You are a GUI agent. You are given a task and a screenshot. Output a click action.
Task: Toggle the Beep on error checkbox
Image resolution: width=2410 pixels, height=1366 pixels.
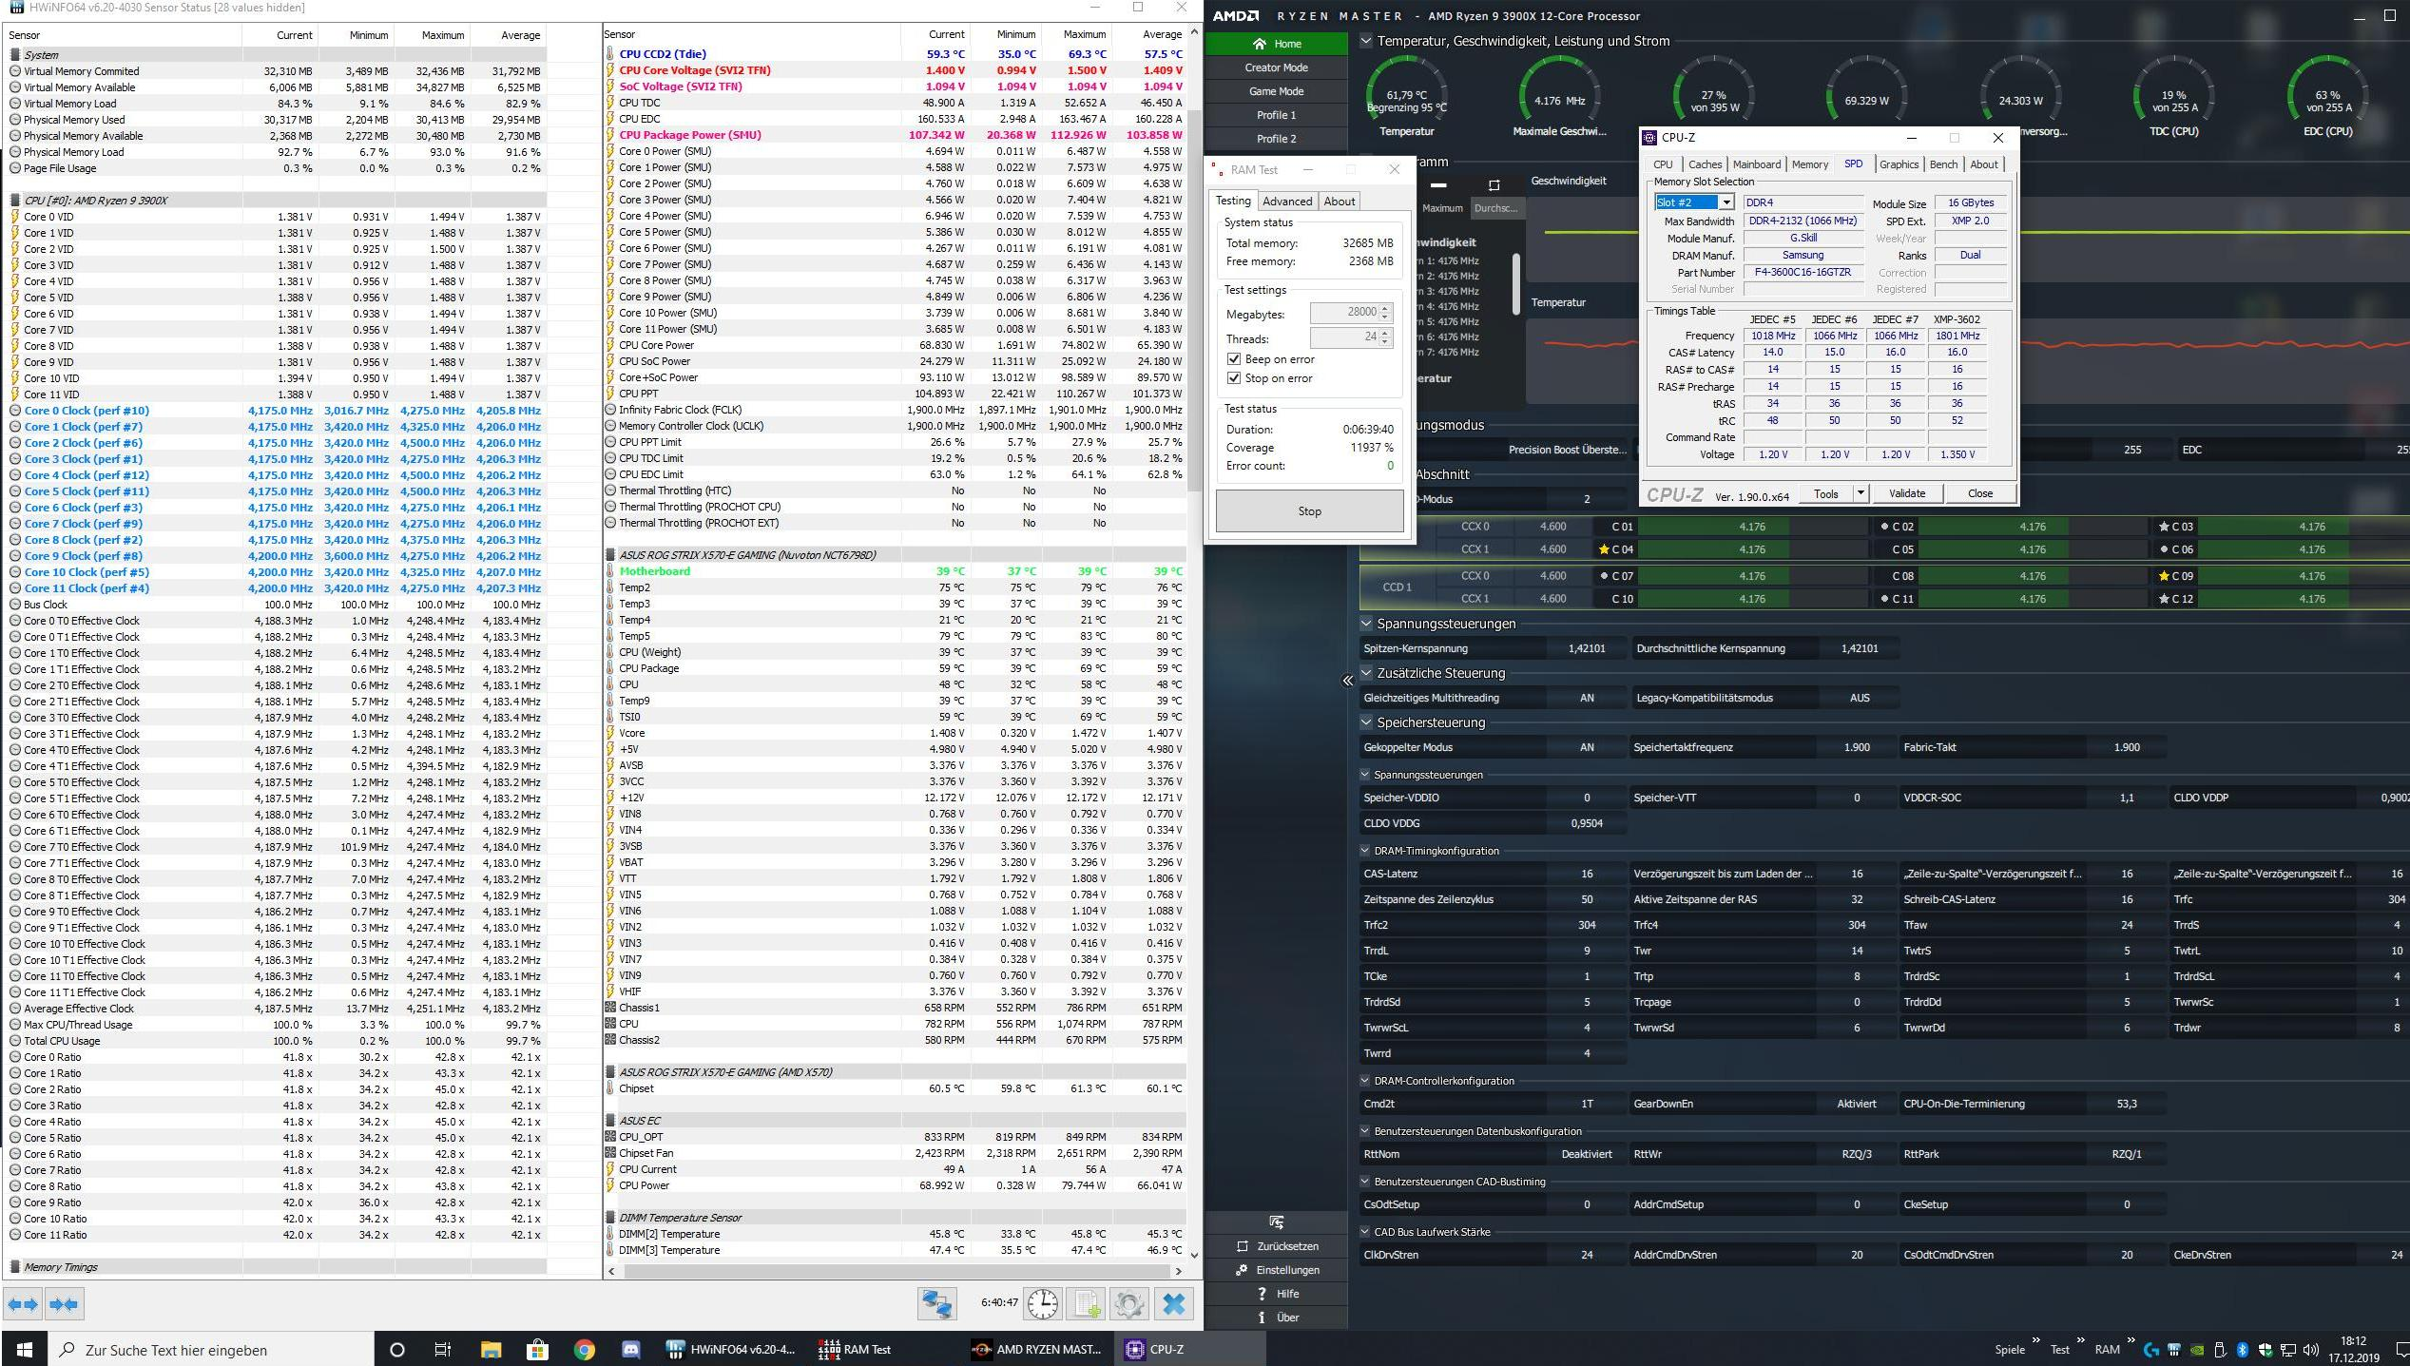(1234, 359)
